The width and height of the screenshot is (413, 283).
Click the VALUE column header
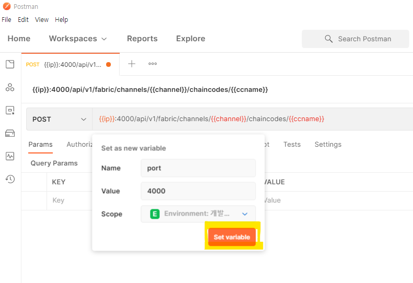coord(274,182)
